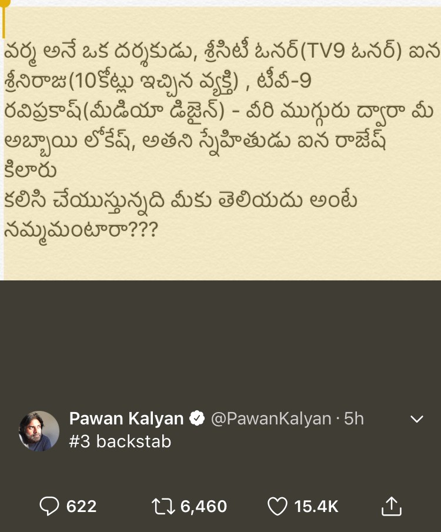Click the blue verified badge
This screenshot has height=532, width=441.
pyautogui.click(x=197, y=419)
